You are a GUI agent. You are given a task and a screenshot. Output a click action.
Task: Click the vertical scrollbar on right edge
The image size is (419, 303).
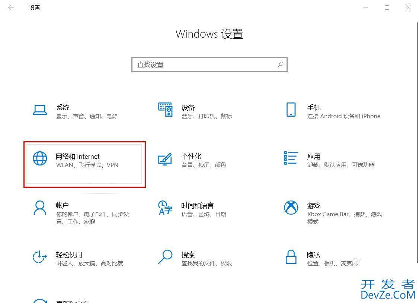(x=418, y=142)
